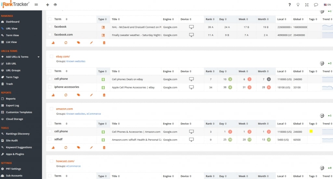Open the ebay.com chart icon in action row
Image resolution: width=333 pixels, height=179 pixels.
53,95
